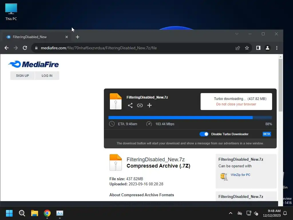View site security lock info
The width and height of the screenshot is (293, 220).
click(36, 48)
